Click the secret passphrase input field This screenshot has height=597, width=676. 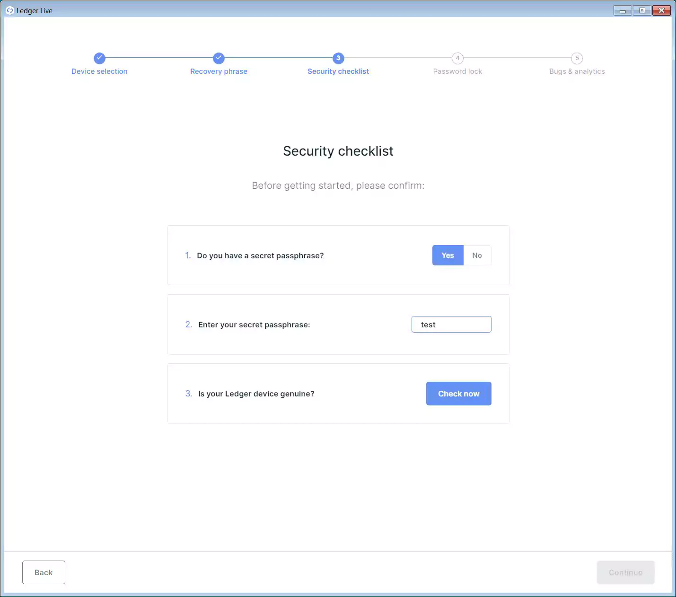click(451, 325)
